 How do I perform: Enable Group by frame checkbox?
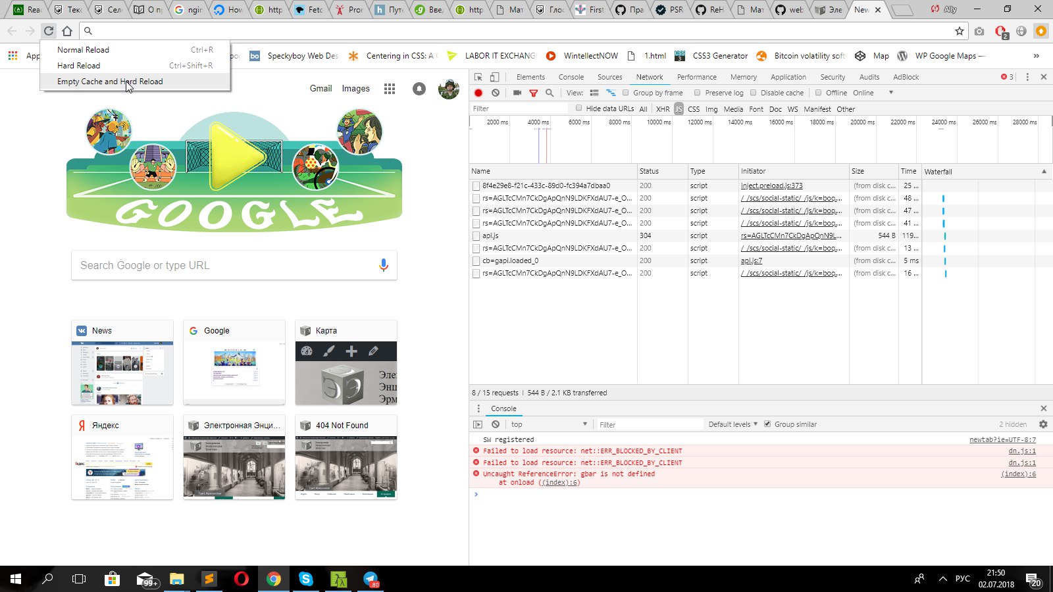click(x=626, y=93)
